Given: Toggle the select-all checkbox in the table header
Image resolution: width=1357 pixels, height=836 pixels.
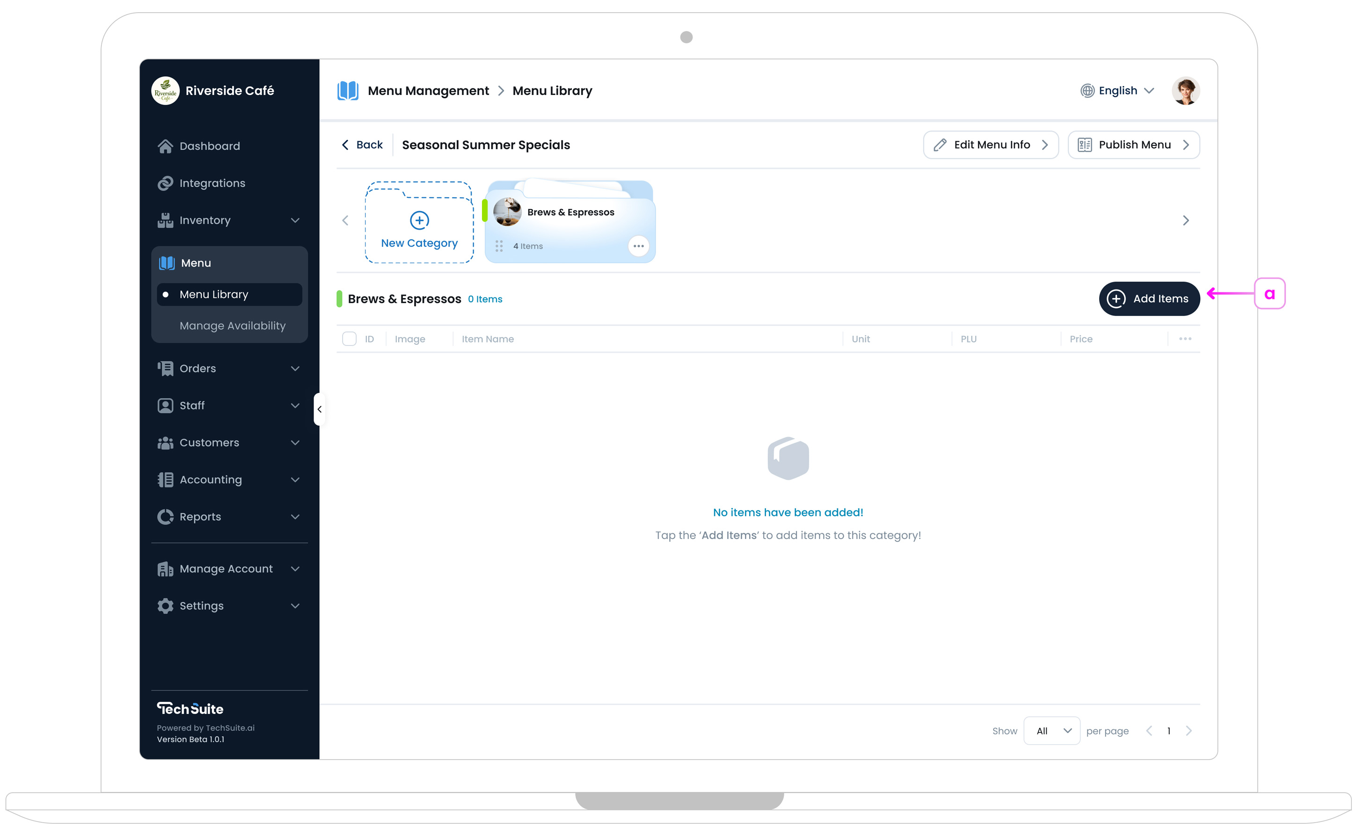Looking at the screenshot, I should pos(349,339).
